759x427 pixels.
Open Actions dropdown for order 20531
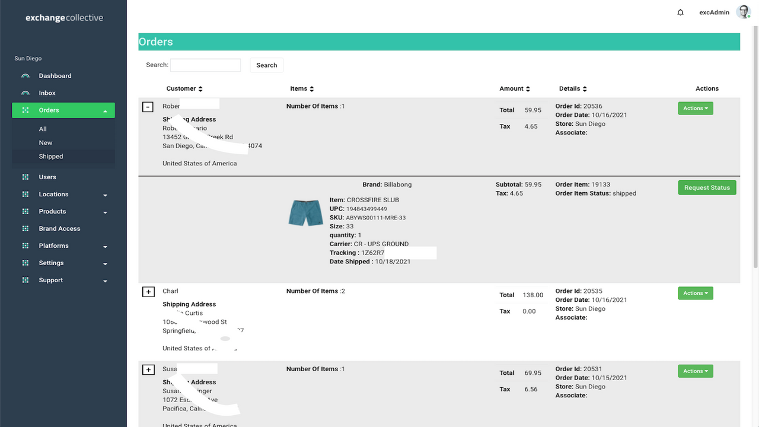pyautogui.click(x=696, y=371)
